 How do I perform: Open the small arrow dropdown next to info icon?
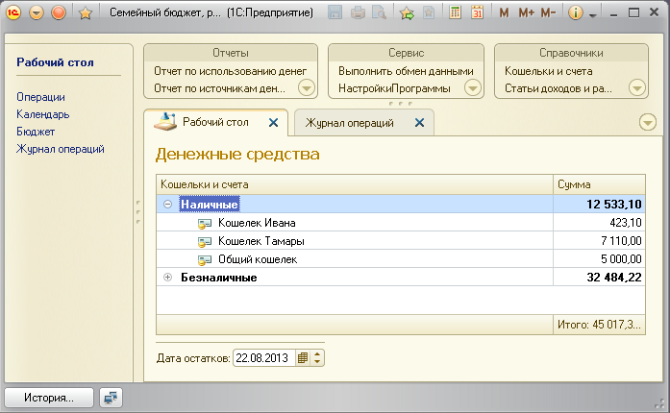pos(593,15)
